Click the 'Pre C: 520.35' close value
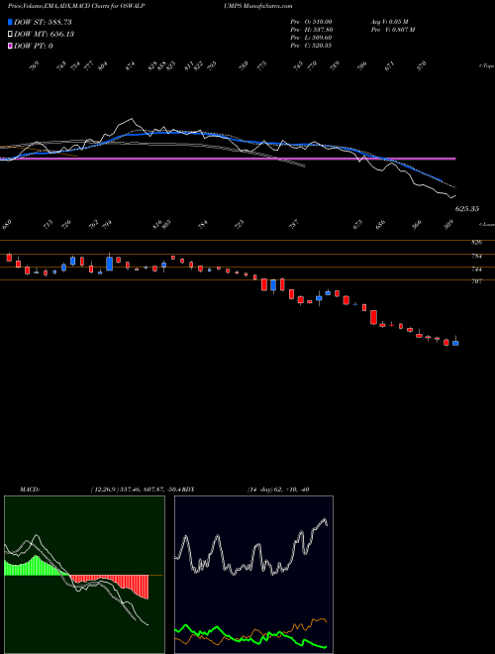The image size is (495, 654). (x=311, y=46)
